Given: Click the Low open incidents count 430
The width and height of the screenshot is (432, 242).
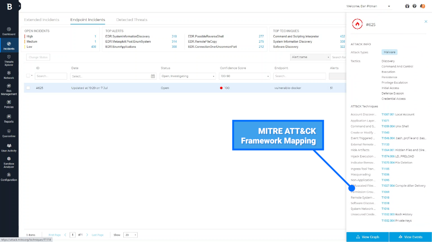Looking at the screenshot, I should 94,47.
